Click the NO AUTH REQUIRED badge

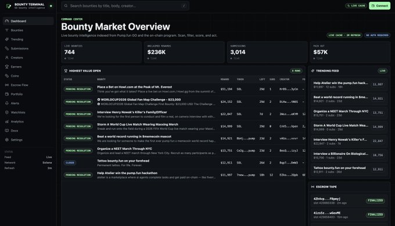[x=377, y=35]
